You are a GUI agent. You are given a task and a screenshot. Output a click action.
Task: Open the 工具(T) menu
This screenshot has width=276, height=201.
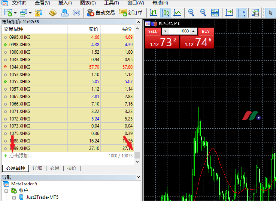pos(112,3)
